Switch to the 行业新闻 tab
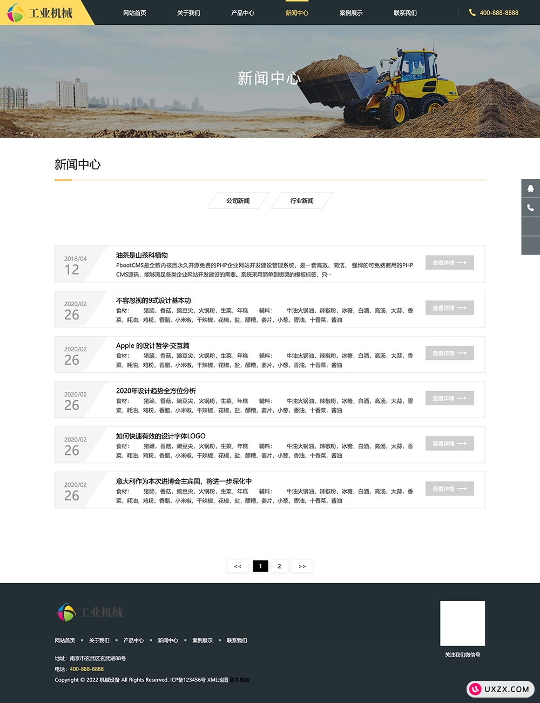This screenshot has height=703, width=540. tap(302, 200)
